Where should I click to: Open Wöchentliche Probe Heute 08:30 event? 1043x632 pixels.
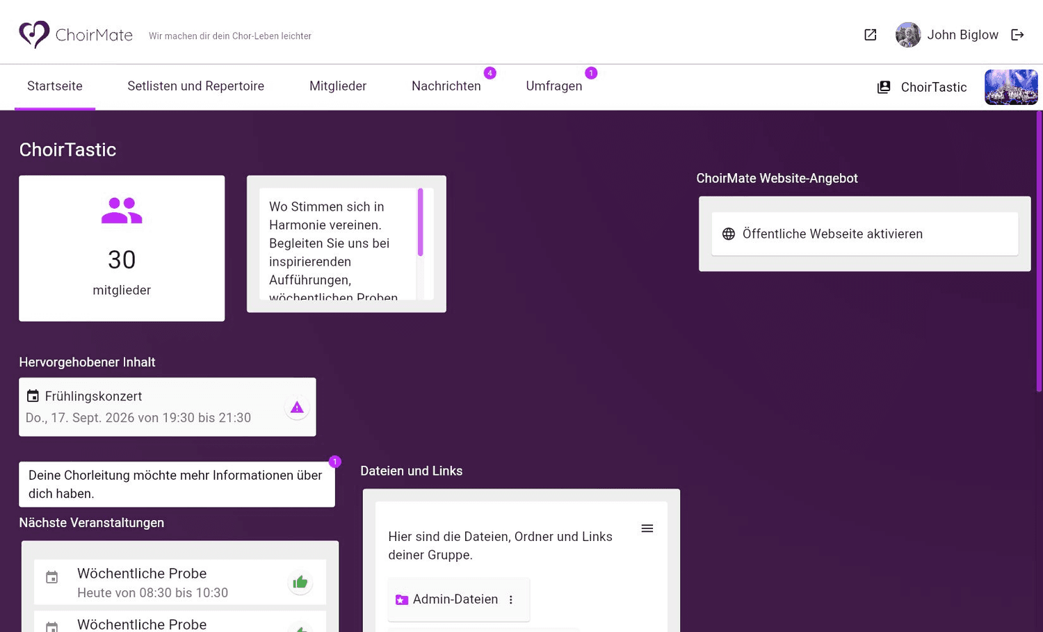coord(180,583)
